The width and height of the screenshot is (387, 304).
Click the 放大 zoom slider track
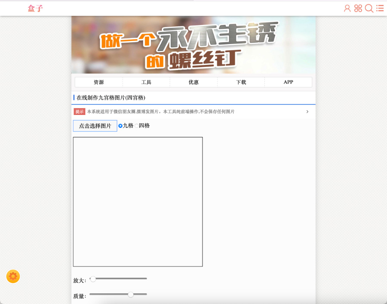(x=120, y=279)
